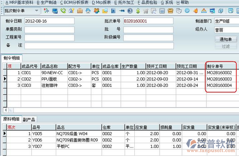Click the grid's horizontal scrollbar left arrow
This screenshot has width=239, height=157.
tap(6, 110)
